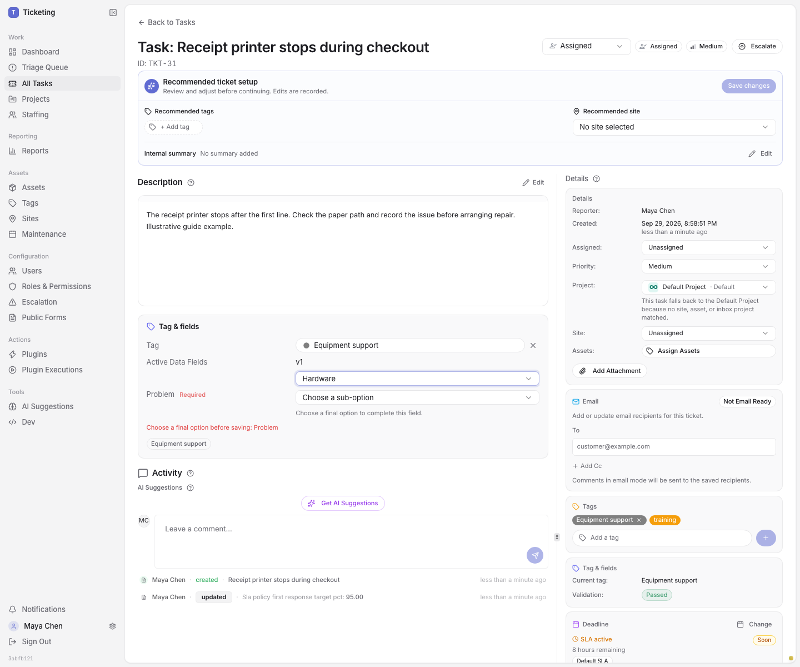Open the Reports page
Image resolution: width=800 pixels, height=667 pixels.
tap(62, 151)
